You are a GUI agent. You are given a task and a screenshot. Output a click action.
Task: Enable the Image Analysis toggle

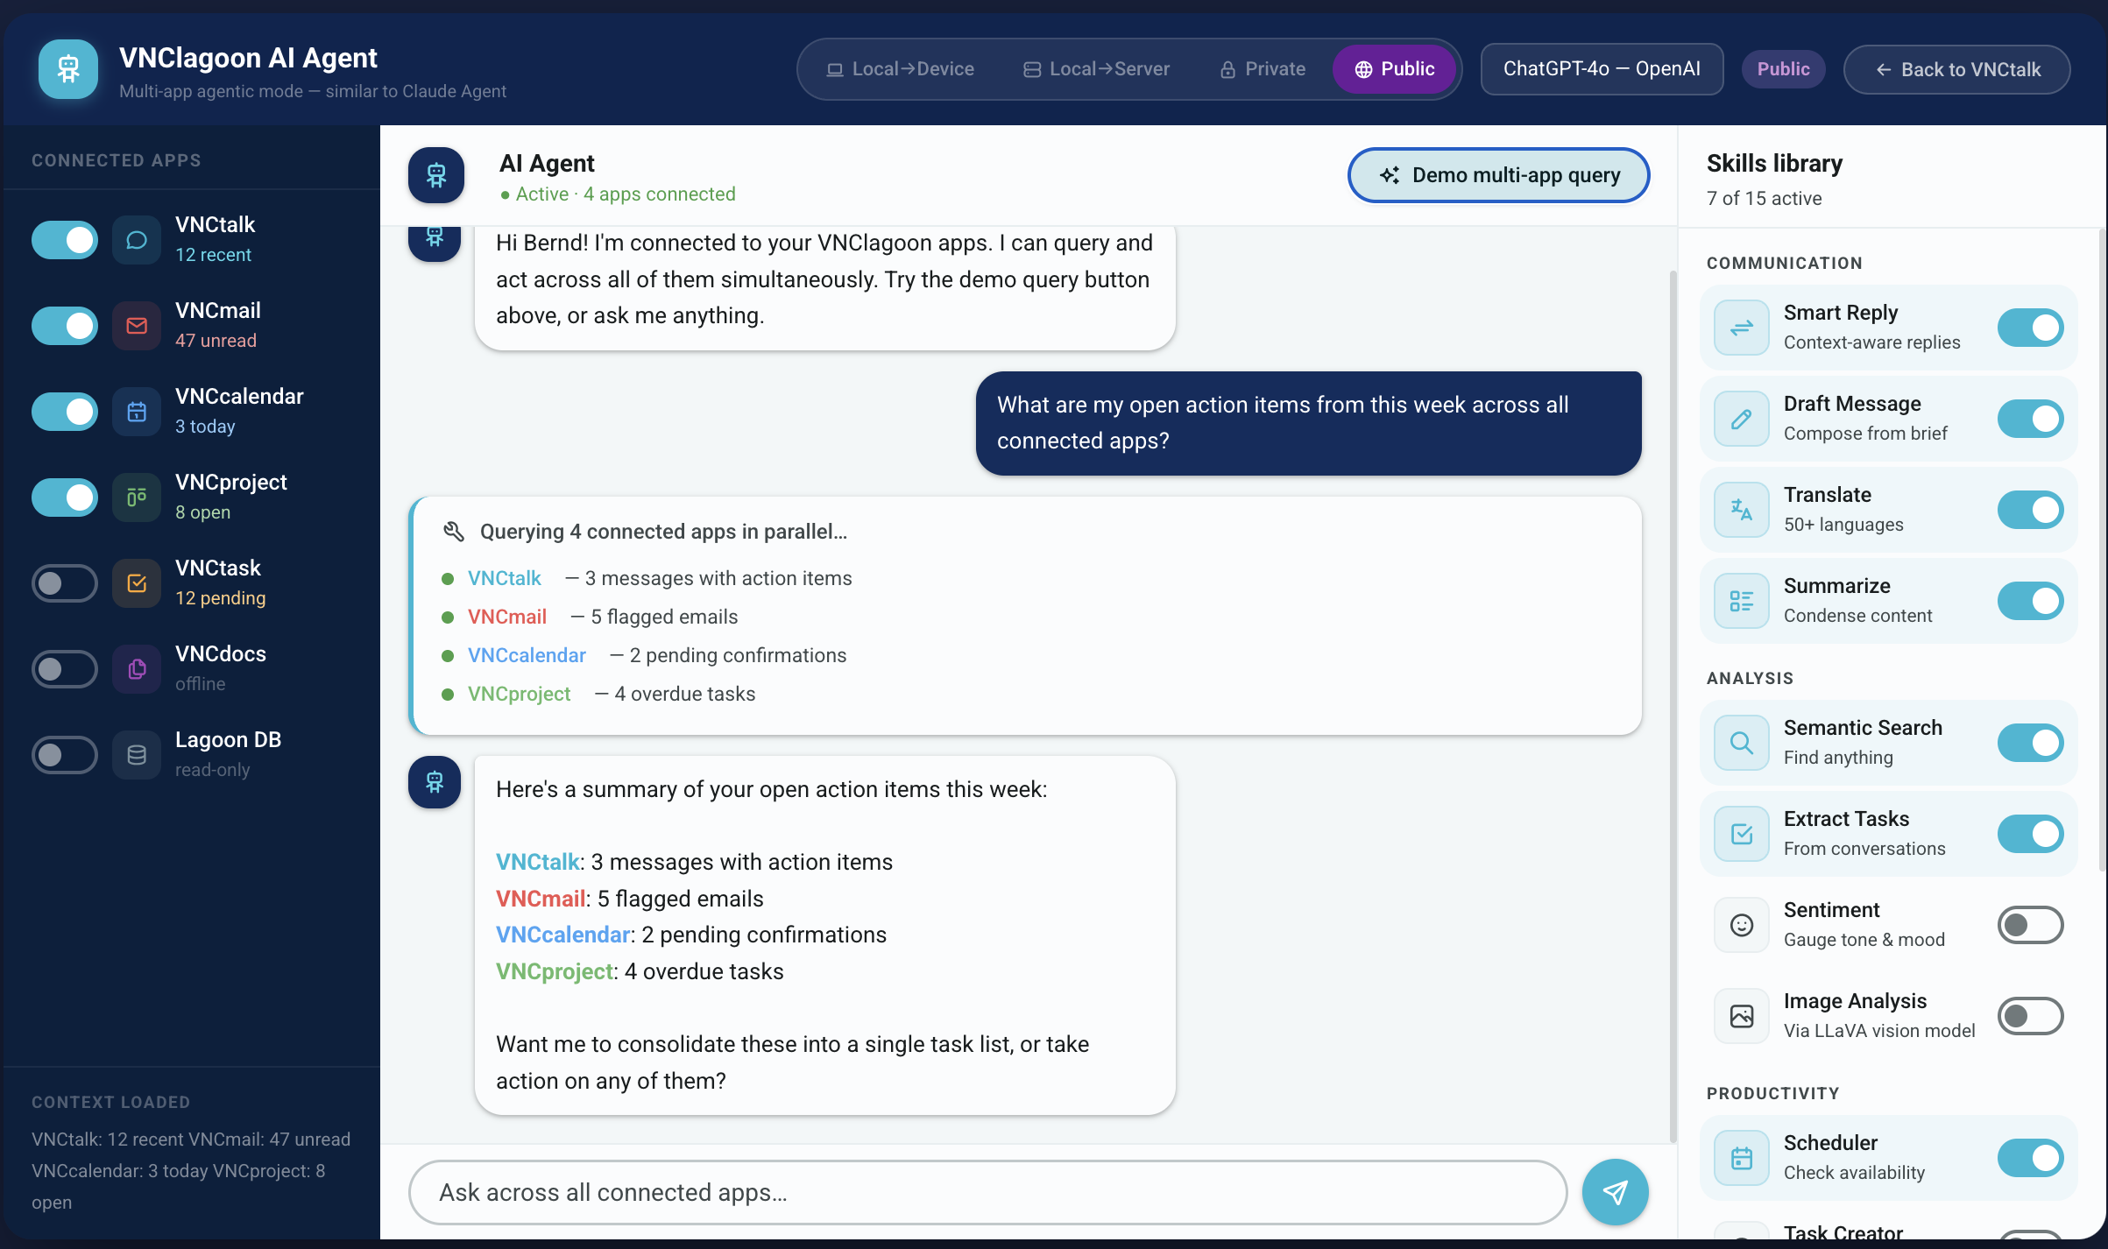(2031, 1016)
